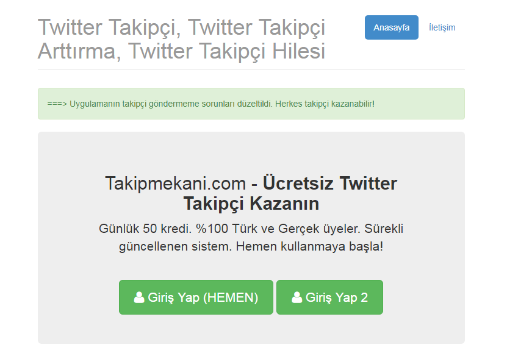Open the Anasayfa navigation tab
Viewport: 507px width, 353px height.
tap(392, 27)
